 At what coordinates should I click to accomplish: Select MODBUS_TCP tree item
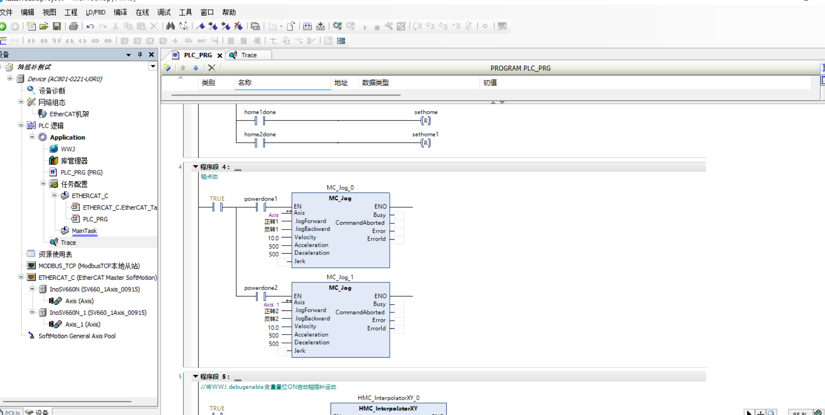click(x=89, y=266)
